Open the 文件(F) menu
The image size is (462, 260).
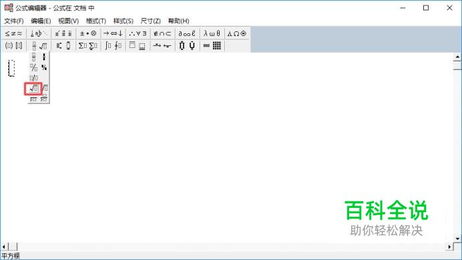(x=14, y=21)
